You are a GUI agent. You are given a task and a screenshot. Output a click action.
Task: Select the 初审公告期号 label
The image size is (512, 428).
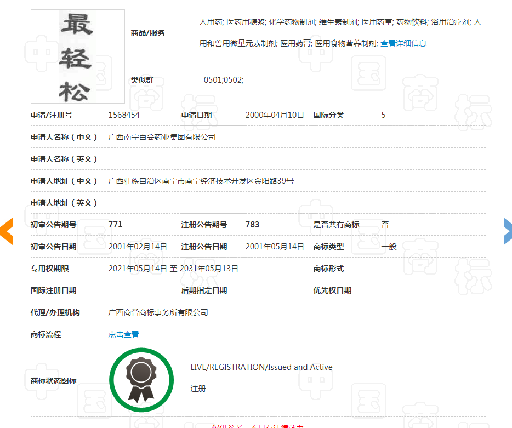pos(54,225)
